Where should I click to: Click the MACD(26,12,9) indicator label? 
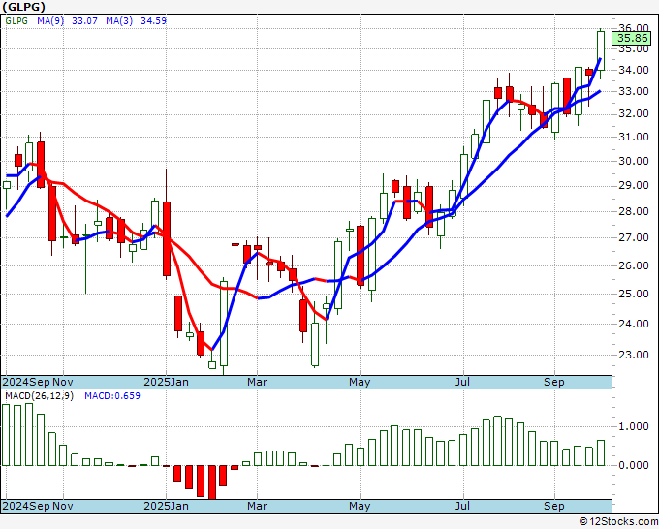[x=39, y=396]
